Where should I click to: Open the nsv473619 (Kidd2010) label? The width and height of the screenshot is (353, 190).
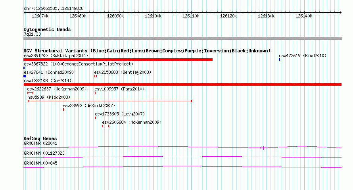(x=303, y=56)
